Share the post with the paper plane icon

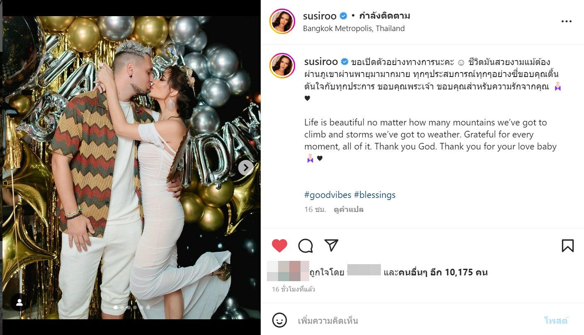(x=331, y=245)
